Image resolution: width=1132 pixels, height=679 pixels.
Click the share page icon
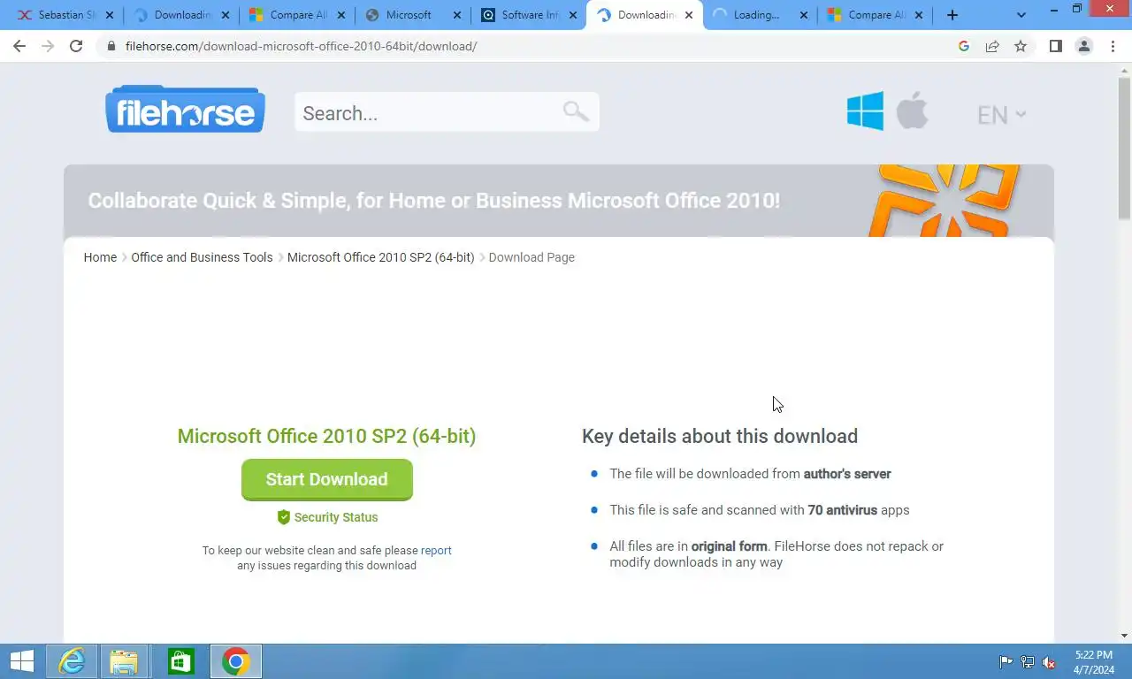point(992,46)
